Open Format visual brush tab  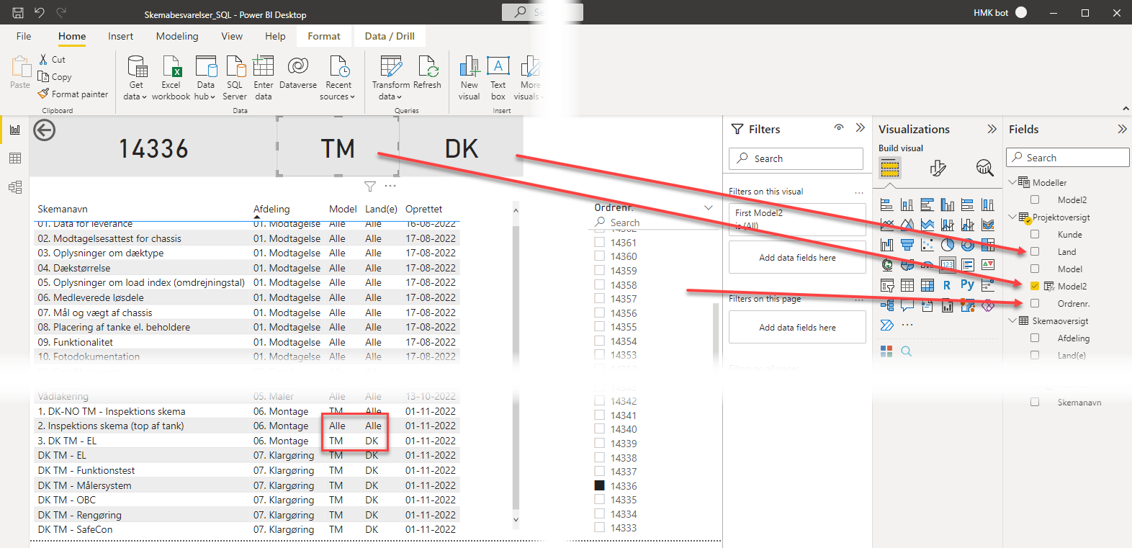938,169
